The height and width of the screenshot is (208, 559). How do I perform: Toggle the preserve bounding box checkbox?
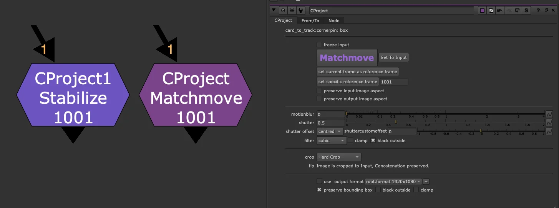pos(319,190)
